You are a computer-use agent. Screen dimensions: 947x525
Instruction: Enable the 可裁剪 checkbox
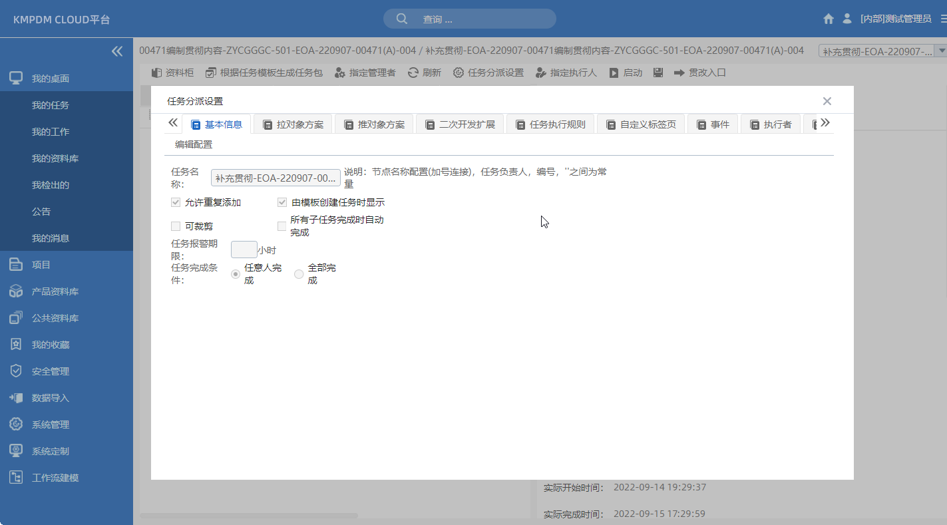tap(175, 226)
